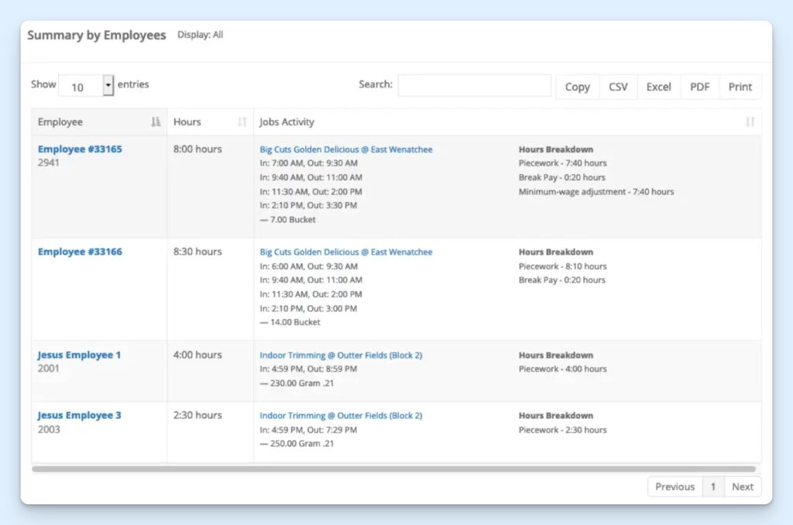The image size is (793, 525).
Task: Open Jesus Employee 3 profile
Action: point(79,415)
